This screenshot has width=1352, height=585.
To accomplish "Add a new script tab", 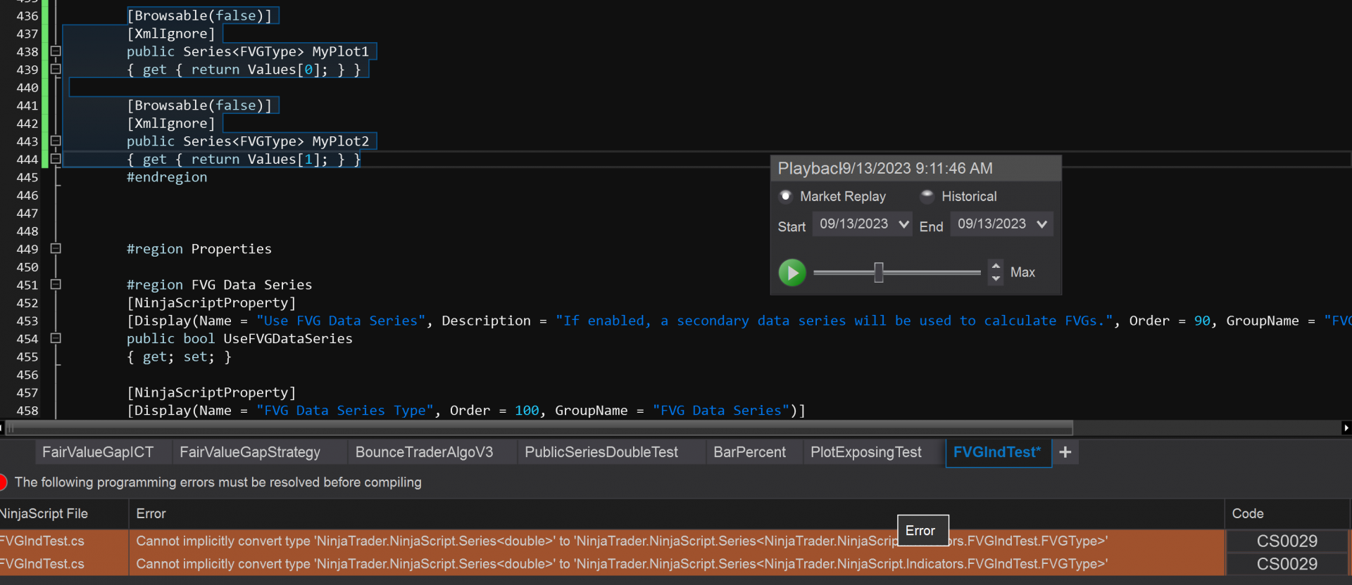I will pyautogui.click(x=1065, y=452).
